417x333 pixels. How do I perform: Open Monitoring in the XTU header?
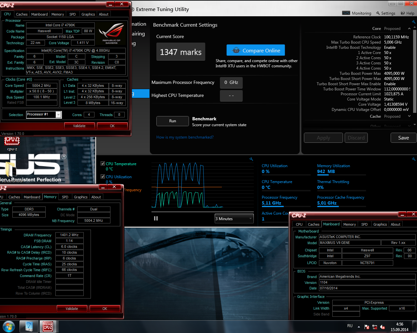[x=356, y=13]
